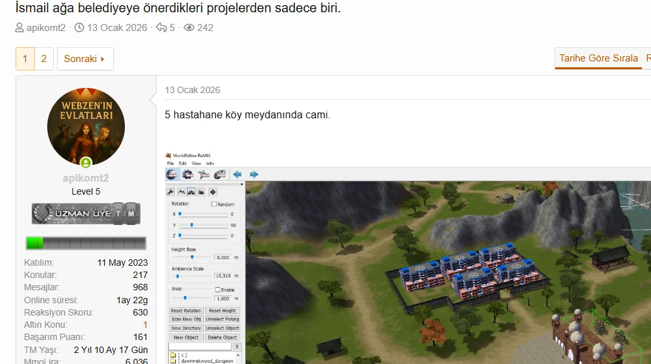
Task: Click the blue back arrow icon
Action: pos(237,175)
